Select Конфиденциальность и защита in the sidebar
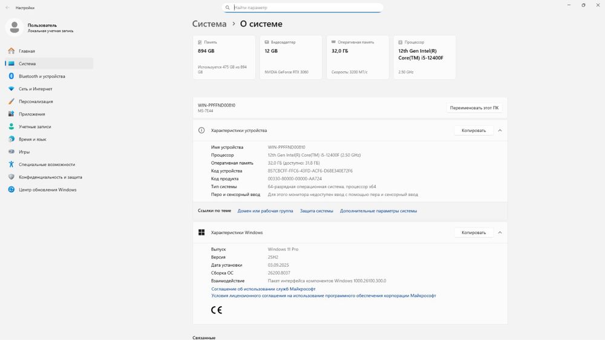The image size is (605, 340). pos(50,177)
